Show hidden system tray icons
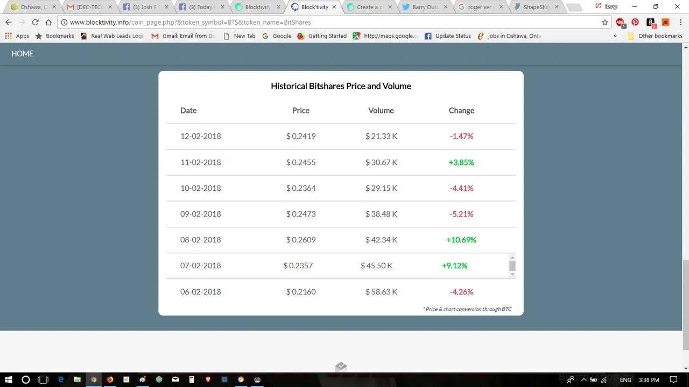This screenshot has width=689, height=387. pyautogui.click(x=583, y=380)
